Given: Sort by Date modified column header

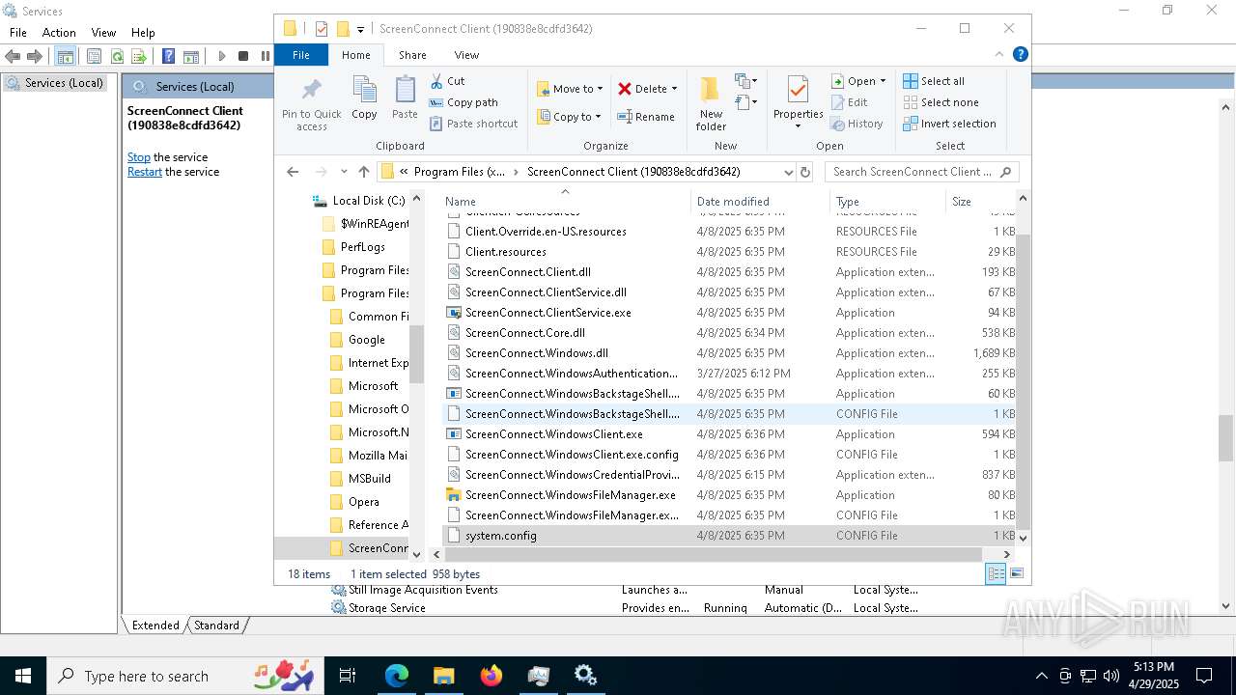Looking at the screenshot, I should pyautogui.click(x=761, y=202).
